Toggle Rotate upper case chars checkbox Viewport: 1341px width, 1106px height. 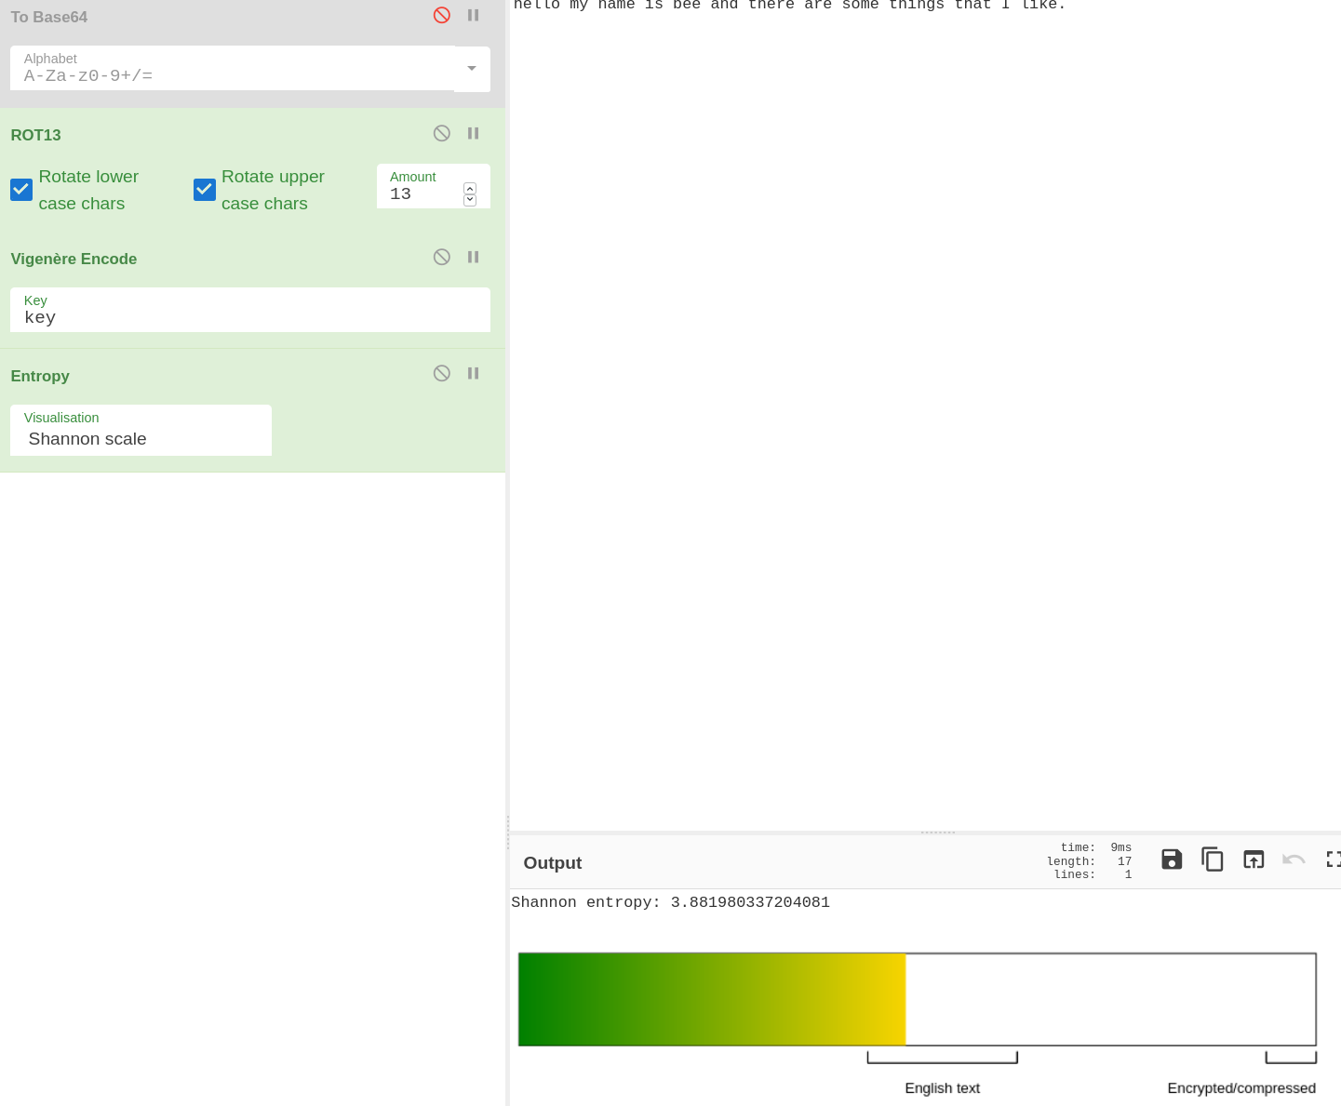point(205,190)
